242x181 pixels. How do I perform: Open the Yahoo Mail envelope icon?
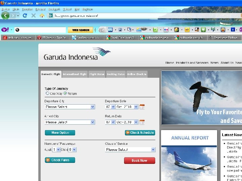[110, 29]
